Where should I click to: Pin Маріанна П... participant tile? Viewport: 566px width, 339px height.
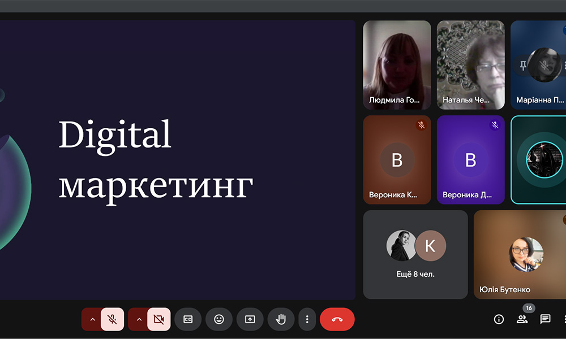tap(522, 65)
